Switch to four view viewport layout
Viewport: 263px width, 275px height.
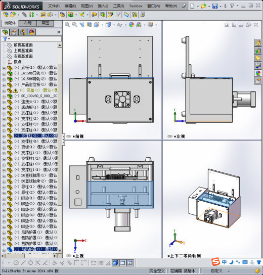coord(130,263)
